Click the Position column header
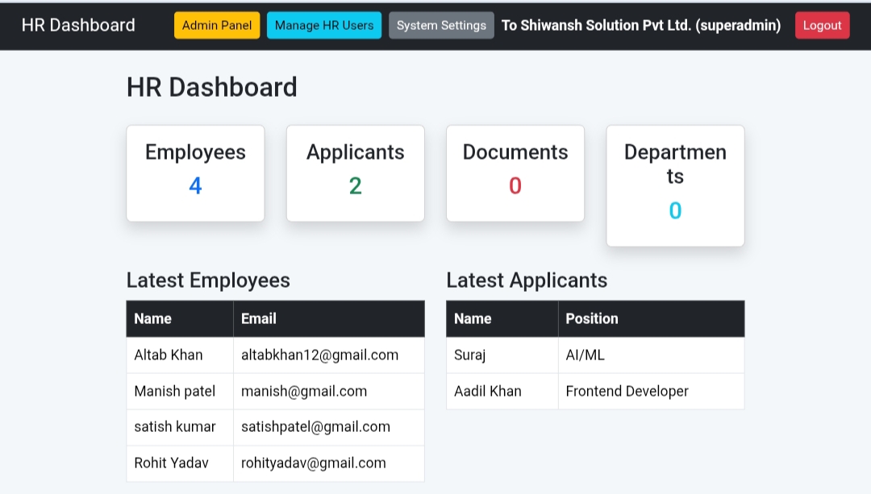871x494 pixels. click(651, 318)
